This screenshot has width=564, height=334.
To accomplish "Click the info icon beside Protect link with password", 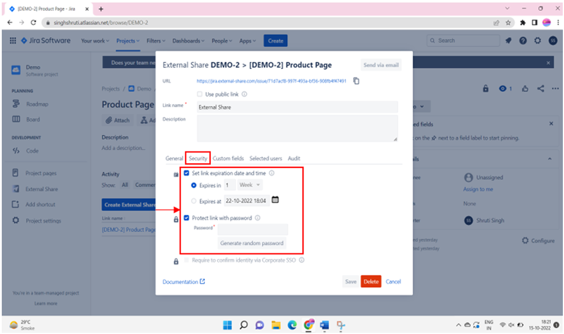I will pyautogui.click(x=258, y=218).
